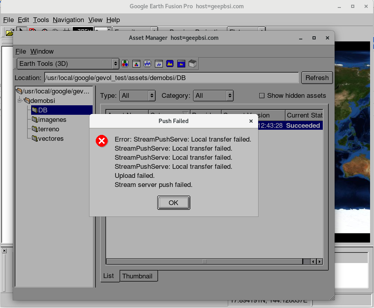Click horizontal scrollbar right arrow
This screenshot has width=374, height=308.
pyautogui.click(x=320, y=262)
